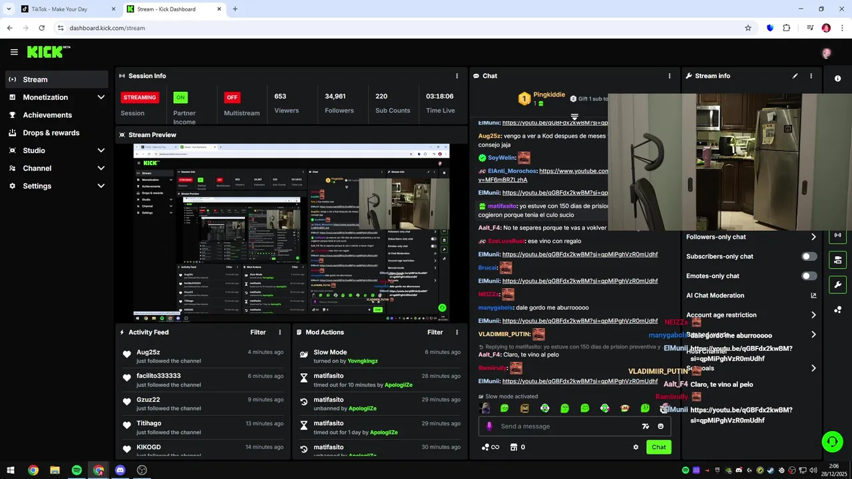This screenshot has width=852, height=479.
Task: Open the green headset support button
Action: (x=831, y=441)
